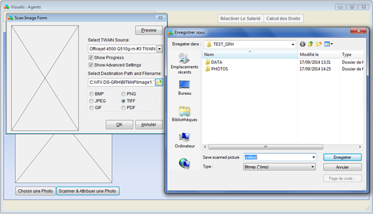373x214 pixels.
Task: Sort by the Type column header
Action: 351,55
